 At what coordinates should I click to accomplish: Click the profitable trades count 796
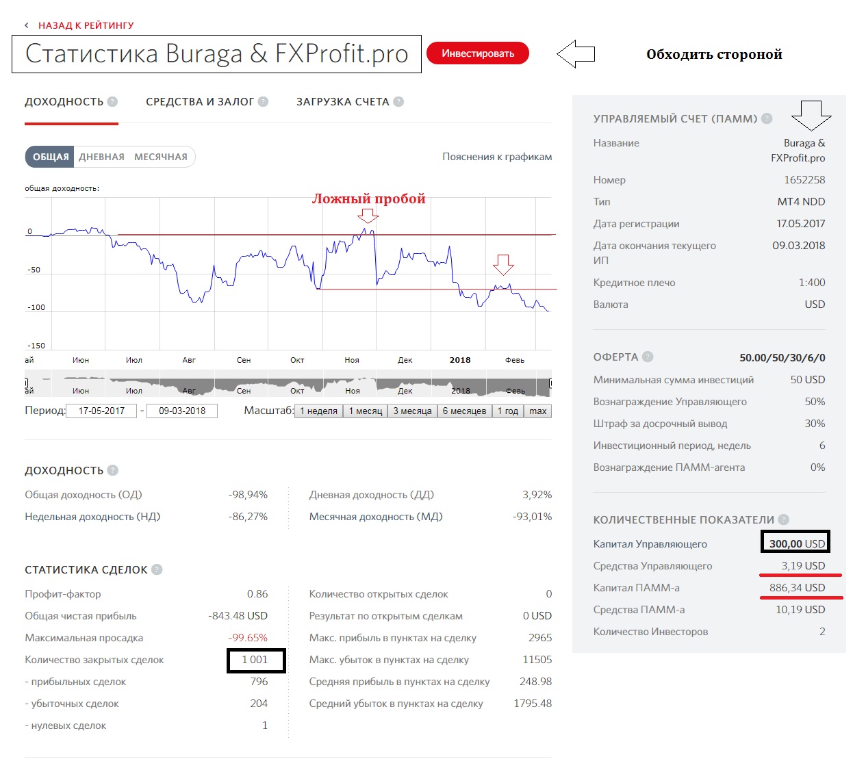click(x=259, y=682)
